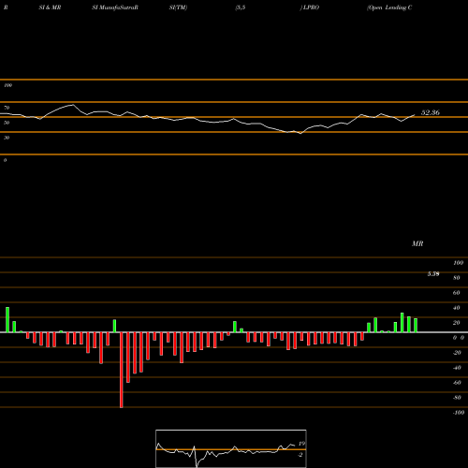Click the SI MunafaSutraR header text
This screenshot has height=468, width=468.
click(x=115, y=7)
